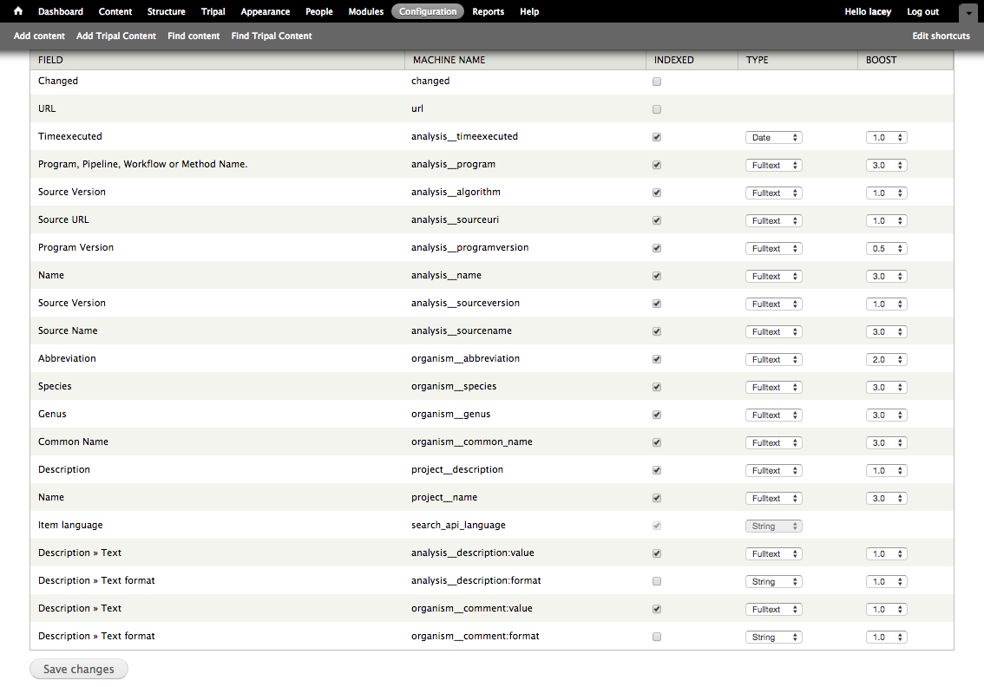Check the URL field indexed box
Image resolution: width=984 pixels, height=687 pixels.
click(657, 109)
